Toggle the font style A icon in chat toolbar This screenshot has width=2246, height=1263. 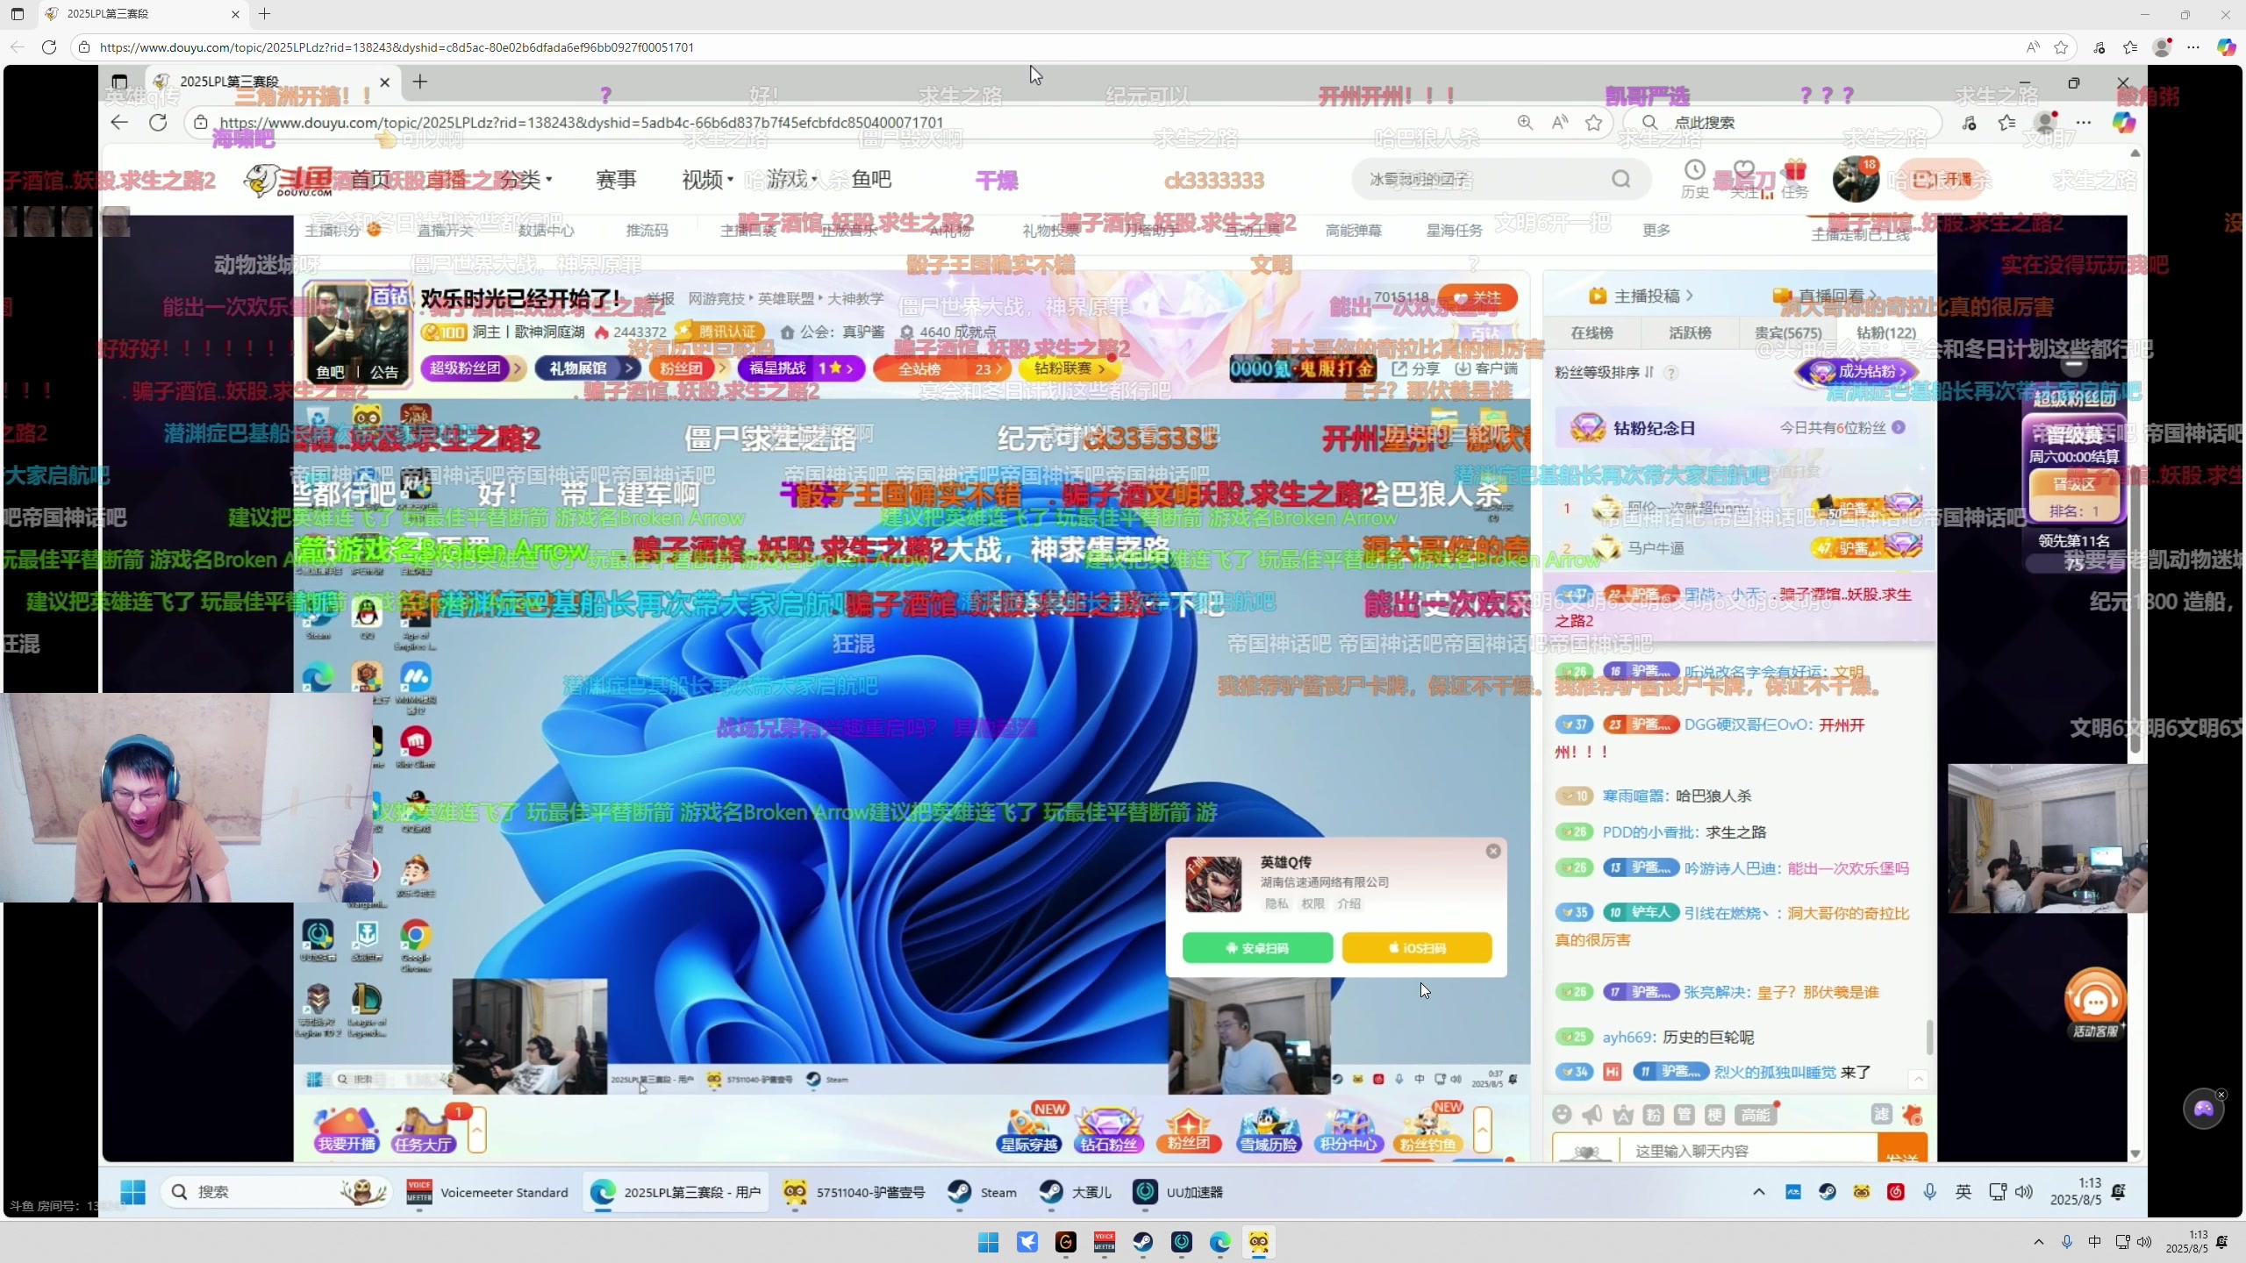pos(1623,1114)
